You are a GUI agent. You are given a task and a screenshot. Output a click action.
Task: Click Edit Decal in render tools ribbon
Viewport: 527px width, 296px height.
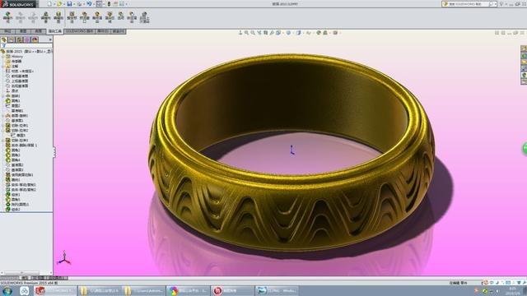(x=58, y=17)
